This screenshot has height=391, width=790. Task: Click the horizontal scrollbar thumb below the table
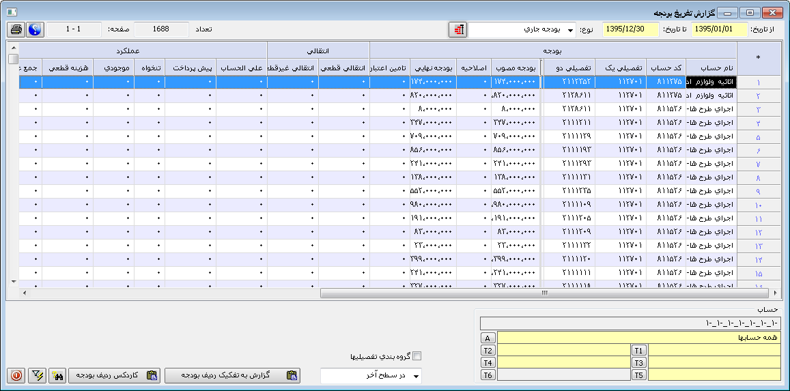544,293
